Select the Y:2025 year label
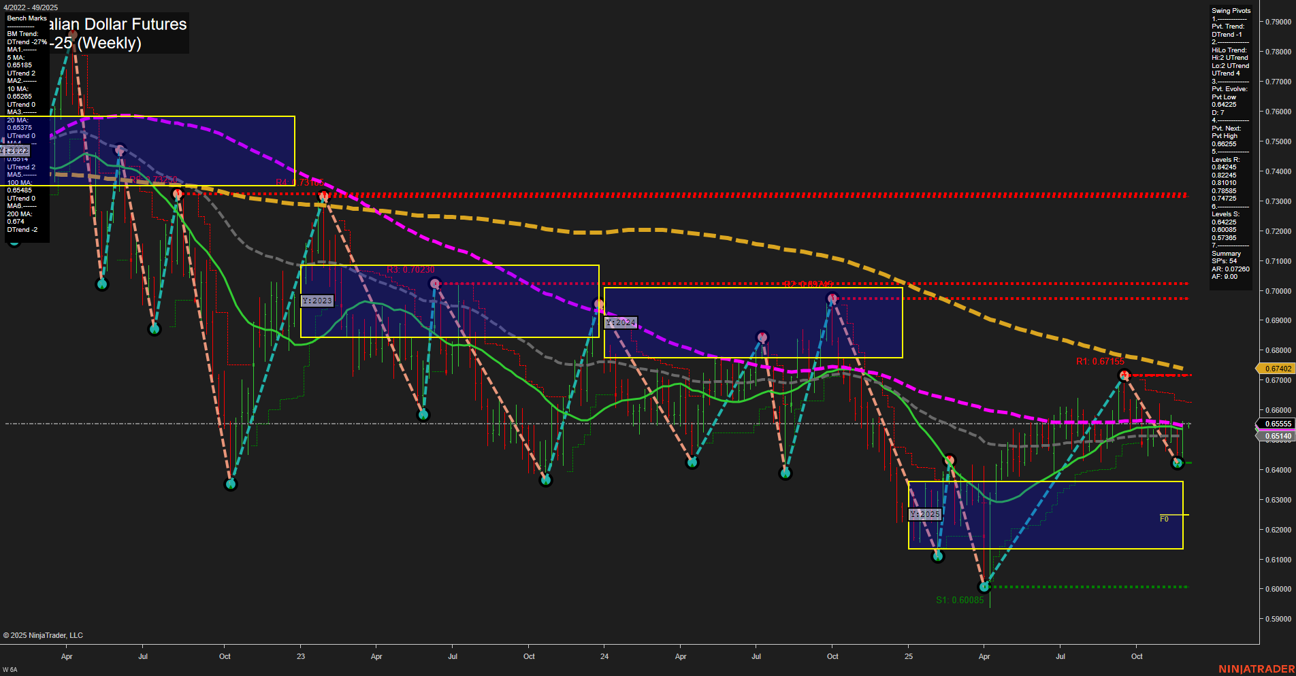 tap(925, 515)
